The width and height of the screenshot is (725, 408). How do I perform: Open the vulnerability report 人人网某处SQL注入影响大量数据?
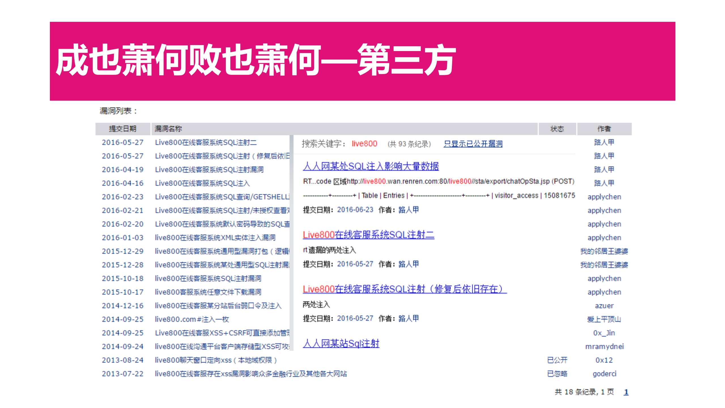pos(370,167)
